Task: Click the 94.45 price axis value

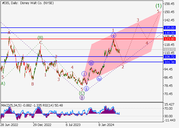Action: click(169, 69)
